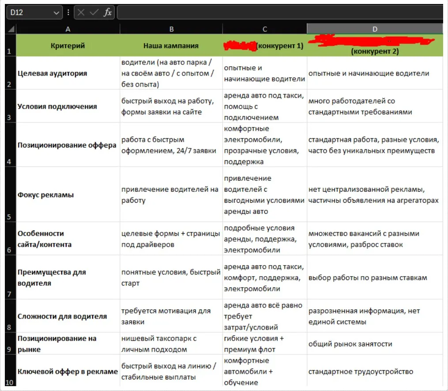The width and height of the screenshot is (448, 391).
Task: Click cell 'привлечение водителей на работу'
Action: pos(171,194)
